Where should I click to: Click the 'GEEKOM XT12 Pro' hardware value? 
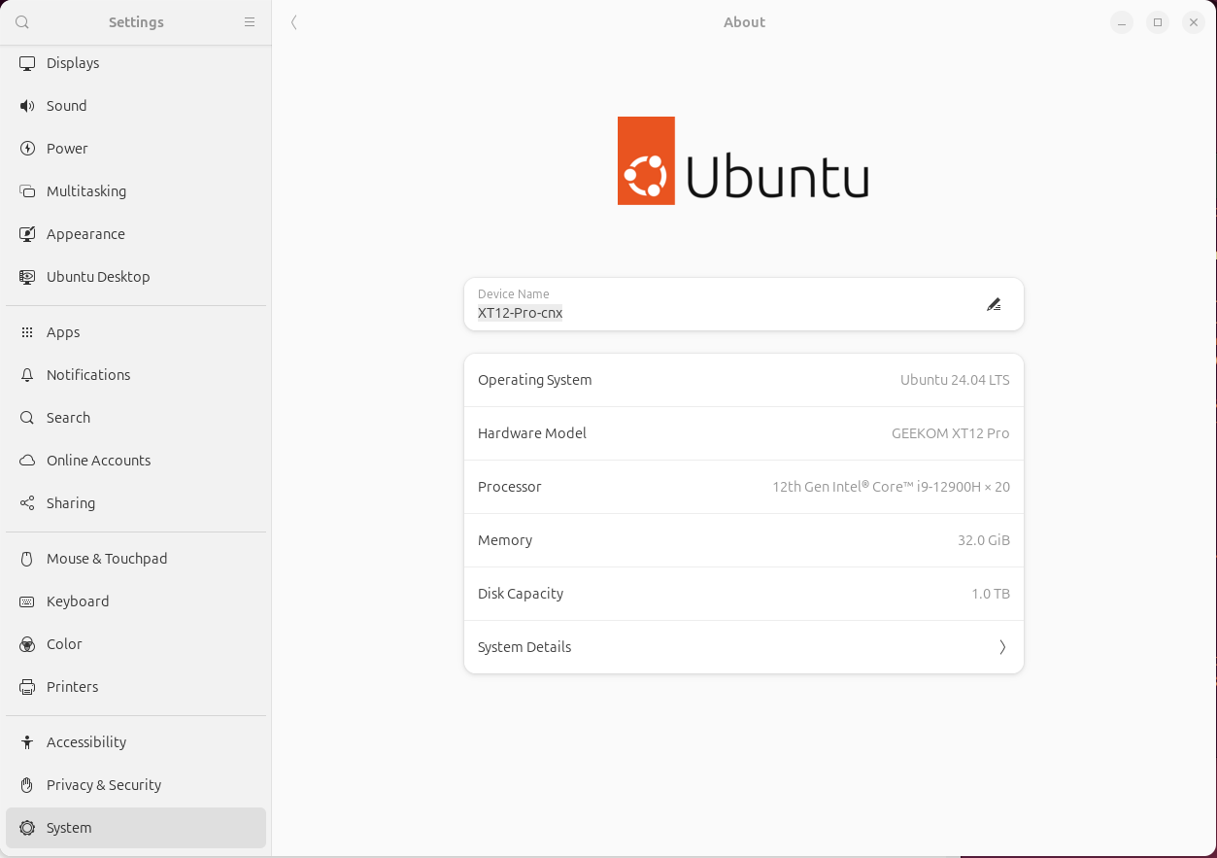tap(951, 433)
